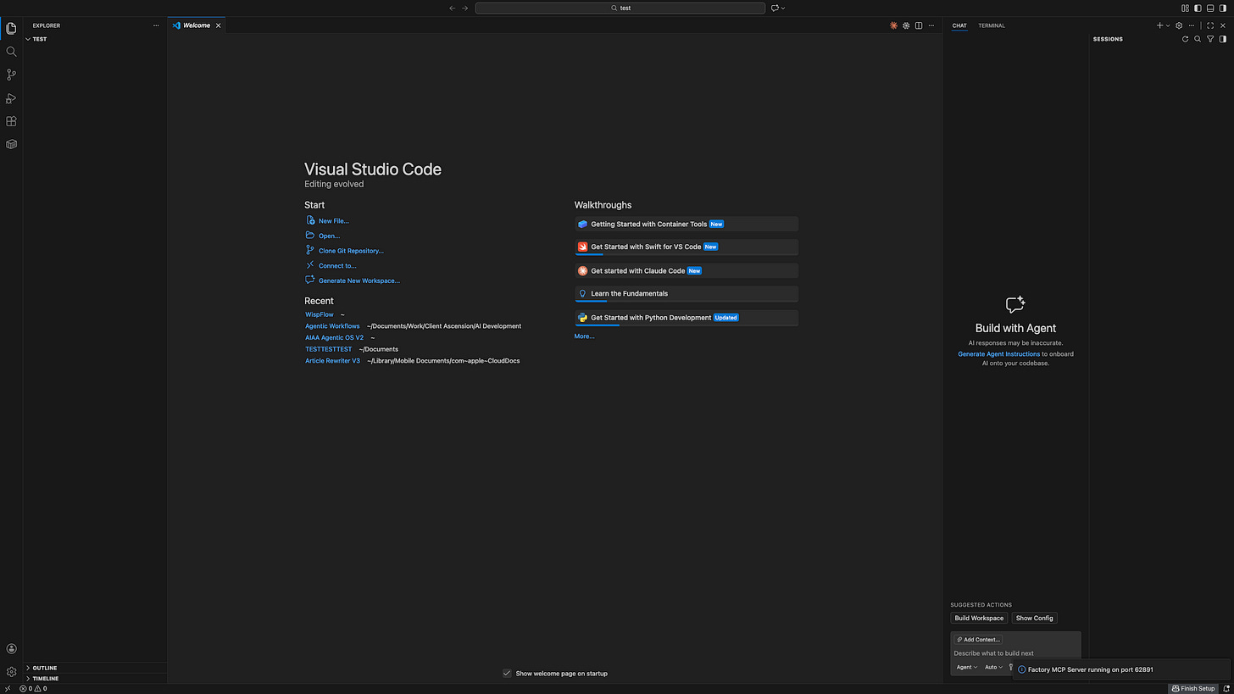Toggle primary side bar visibility

[x=1198, y=8]
